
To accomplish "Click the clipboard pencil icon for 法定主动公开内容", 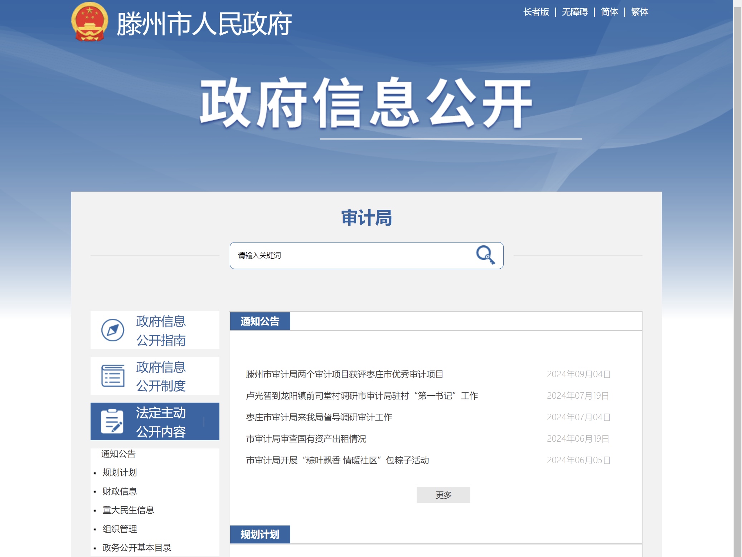I will click(x=112, y=421).
